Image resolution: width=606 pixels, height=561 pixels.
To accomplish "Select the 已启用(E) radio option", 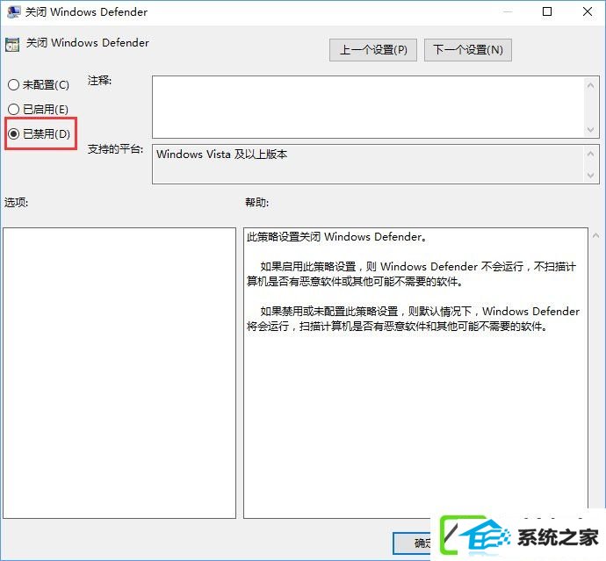I will 38,110.
